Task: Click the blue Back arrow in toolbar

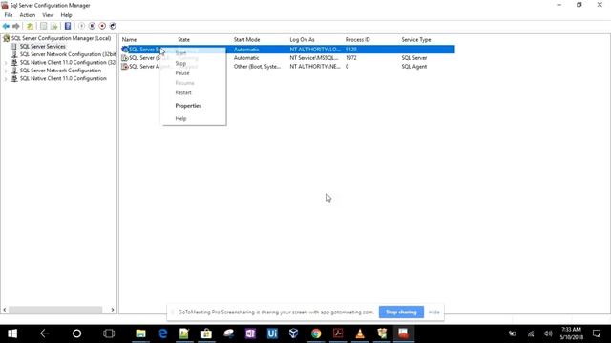Action: click(x=6, y=26)
